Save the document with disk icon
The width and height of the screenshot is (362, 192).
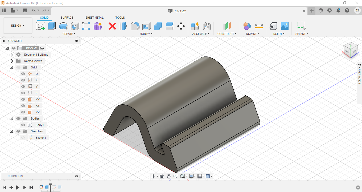25,10
